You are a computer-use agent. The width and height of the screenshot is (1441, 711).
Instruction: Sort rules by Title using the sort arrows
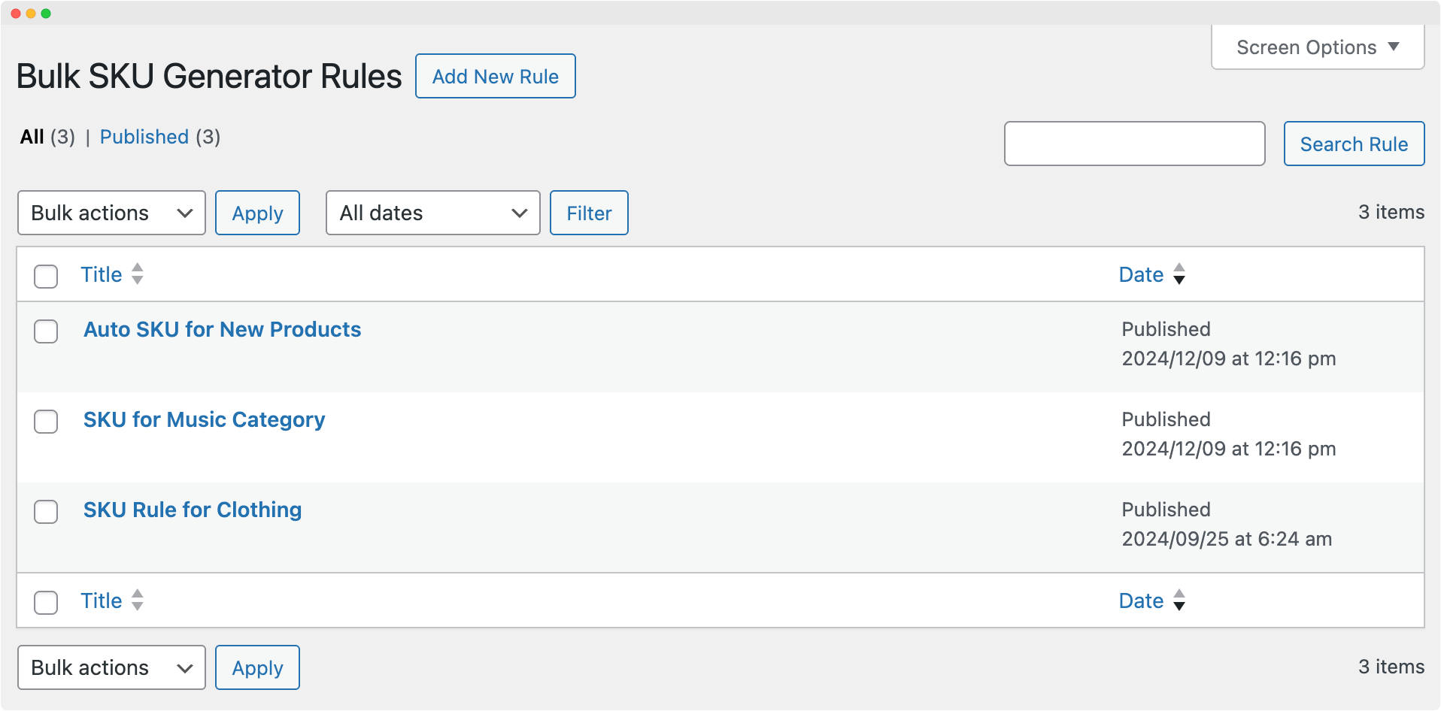click(138, 274)
